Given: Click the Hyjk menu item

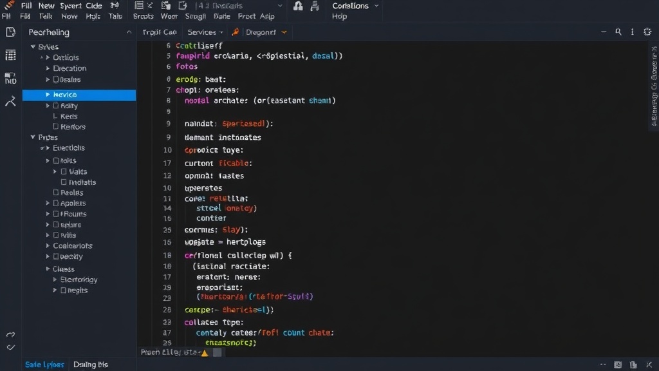Looking at the screenshot, I should click(x=93, y=16).
